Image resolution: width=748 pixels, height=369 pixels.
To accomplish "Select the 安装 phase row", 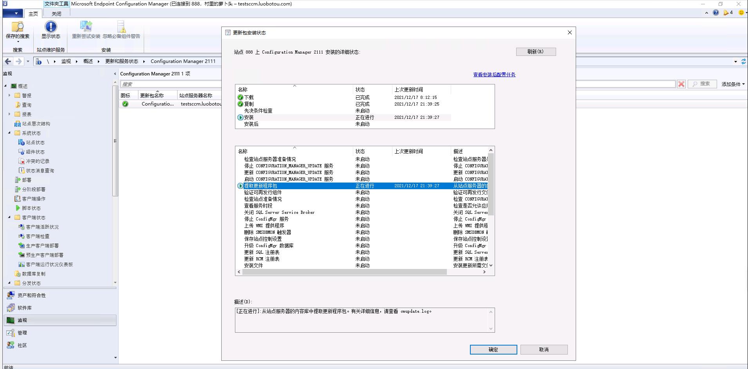I will tap(344, 117).
